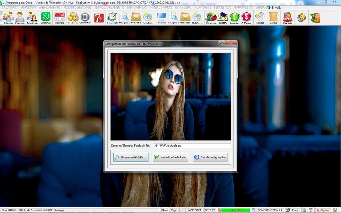The image size is (341, 213).
Task: Click the Email item in status bar
Action: click(x=293, y=210)
